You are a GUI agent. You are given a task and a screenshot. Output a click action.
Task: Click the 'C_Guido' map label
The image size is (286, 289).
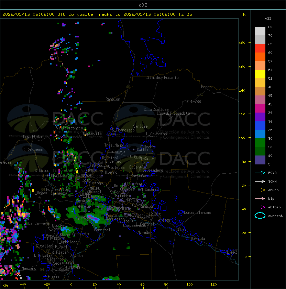click(x=42, y=171)
